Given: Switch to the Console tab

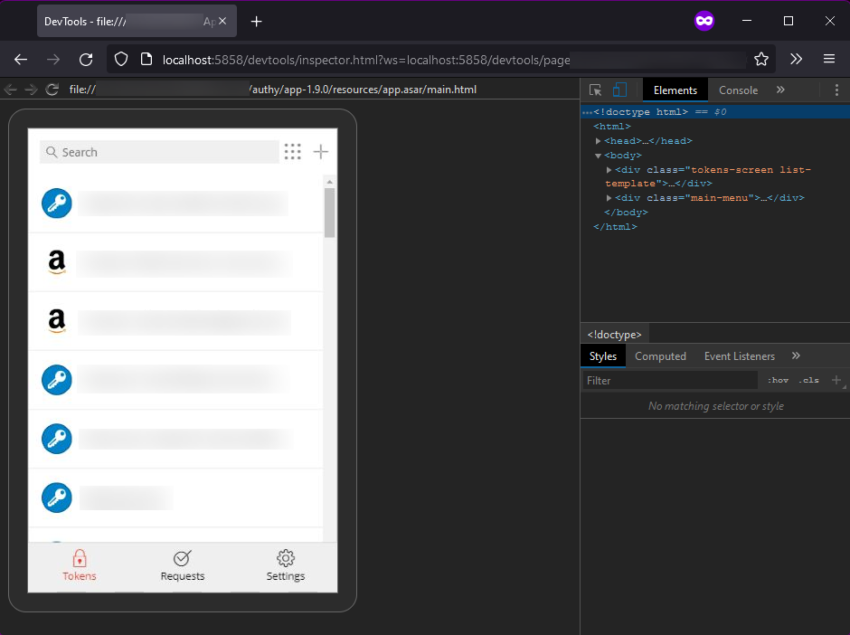Looking at the screenshot, I should click(738, 90).
